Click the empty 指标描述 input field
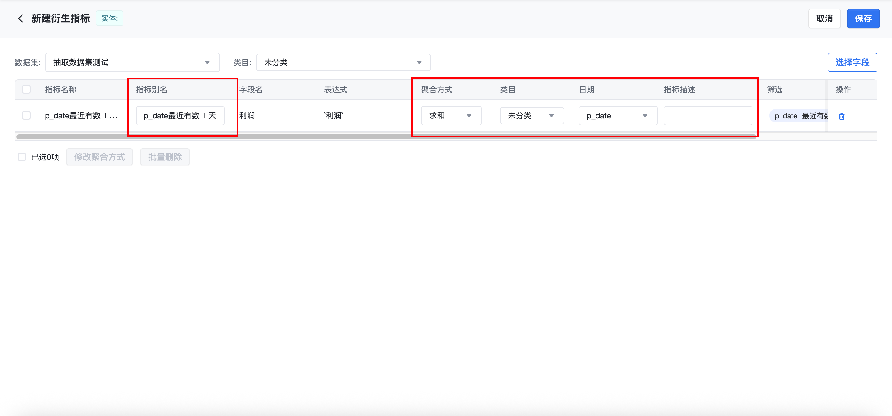 708,116
